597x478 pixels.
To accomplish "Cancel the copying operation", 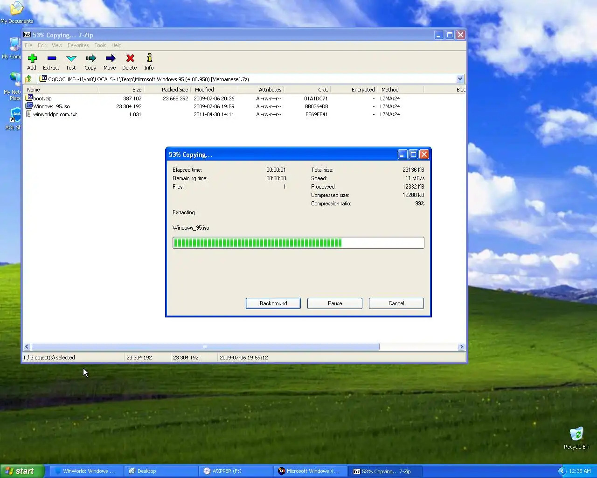I will (x=396, y=303).
